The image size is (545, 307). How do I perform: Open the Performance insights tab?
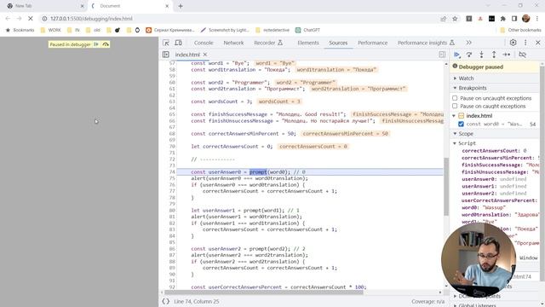(x=426, y=43)
